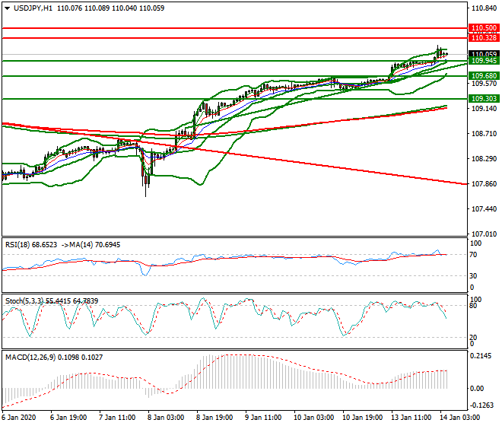Screen dimensions: 502x426
Task: Select the MACD scale value 0.2145
Action: tap(480, 356)
